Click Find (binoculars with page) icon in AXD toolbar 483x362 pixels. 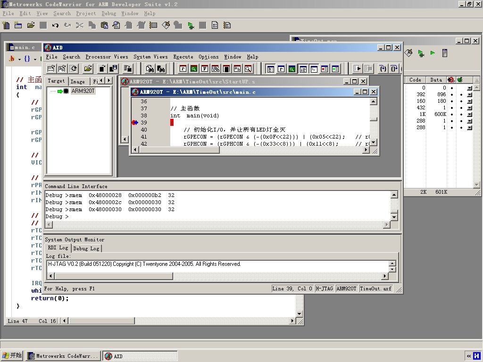pos(150,68)
